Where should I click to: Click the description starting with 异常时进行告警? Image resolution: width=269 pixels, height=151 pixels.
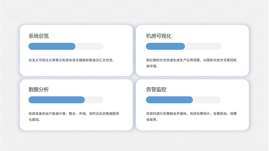(x=191, y=116)
